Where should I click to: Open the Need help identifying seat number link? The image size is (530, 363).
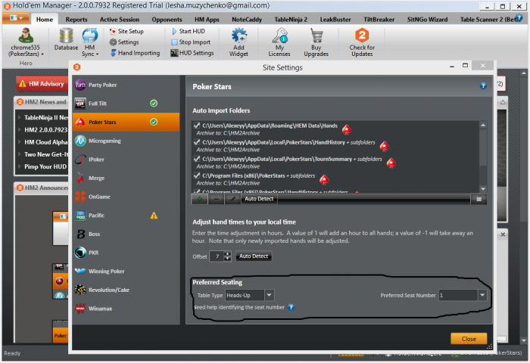click(x=239, y=307)
